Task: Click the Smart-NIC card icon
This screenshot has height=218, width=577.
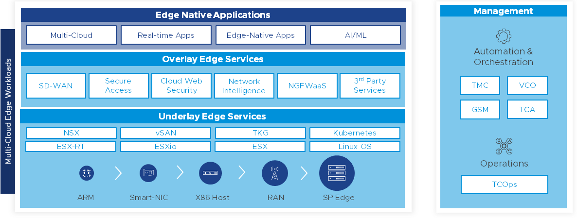Action: pyautogui.click(x=148, y=173)
